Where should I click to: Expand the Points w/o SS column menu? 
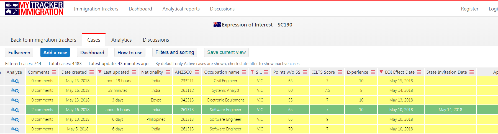pos(305,72)
